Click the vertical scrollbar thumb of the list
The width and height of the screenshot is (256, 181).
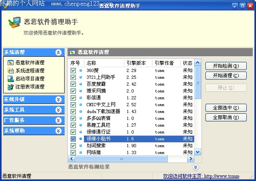pyautogui.click(x=197, y=82)
